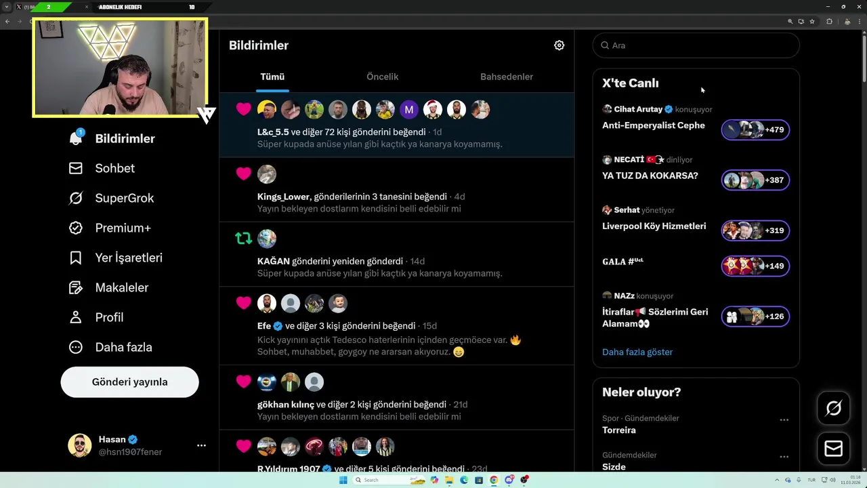The width and height of the screenshot is (867, 488).
Task: Open Efe's profile name in notification
Action: point(264,326)
